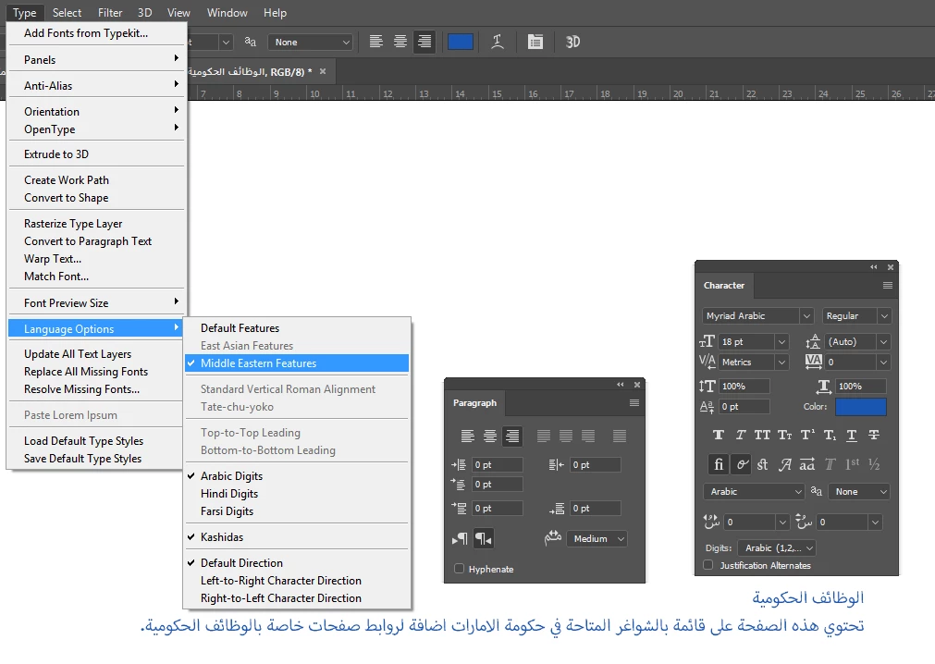This screenshot has width=935, height=664.
Task: Open Myriad Arabic font family dropdown
Action: tap(806, 316)
